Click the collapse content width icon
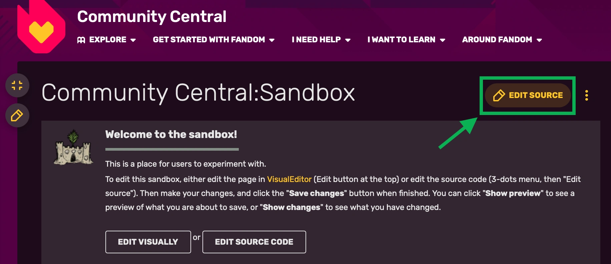This screenshot has height=264, width=611. pos(17,85)
